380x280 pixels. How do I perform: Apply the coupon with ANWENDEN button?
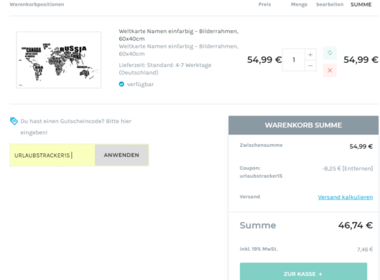point(121,155)
